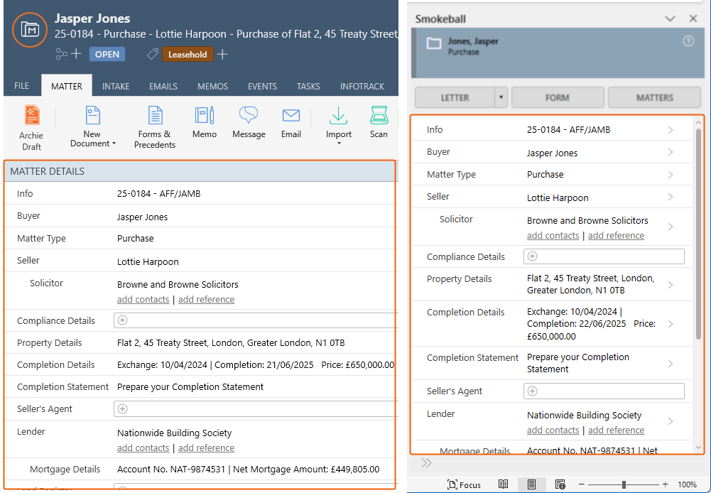Open the New Document menu
The width and height of the screenshot is (711, 493).
[x=92, y=126]
